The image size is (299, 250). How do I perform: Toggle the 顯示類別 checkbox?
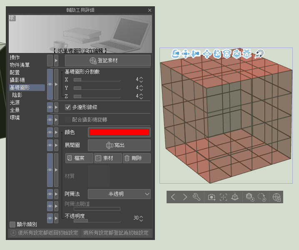pyautogui.click(x=12, y=224)
